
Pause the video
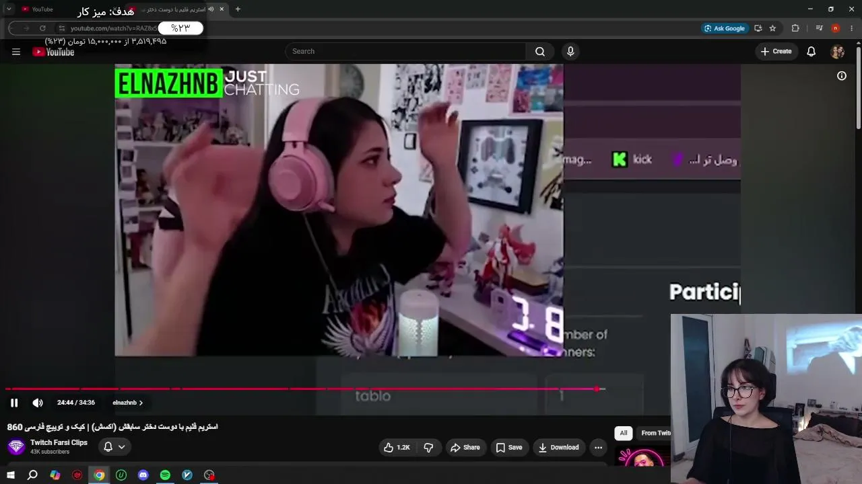click(14, 403)
